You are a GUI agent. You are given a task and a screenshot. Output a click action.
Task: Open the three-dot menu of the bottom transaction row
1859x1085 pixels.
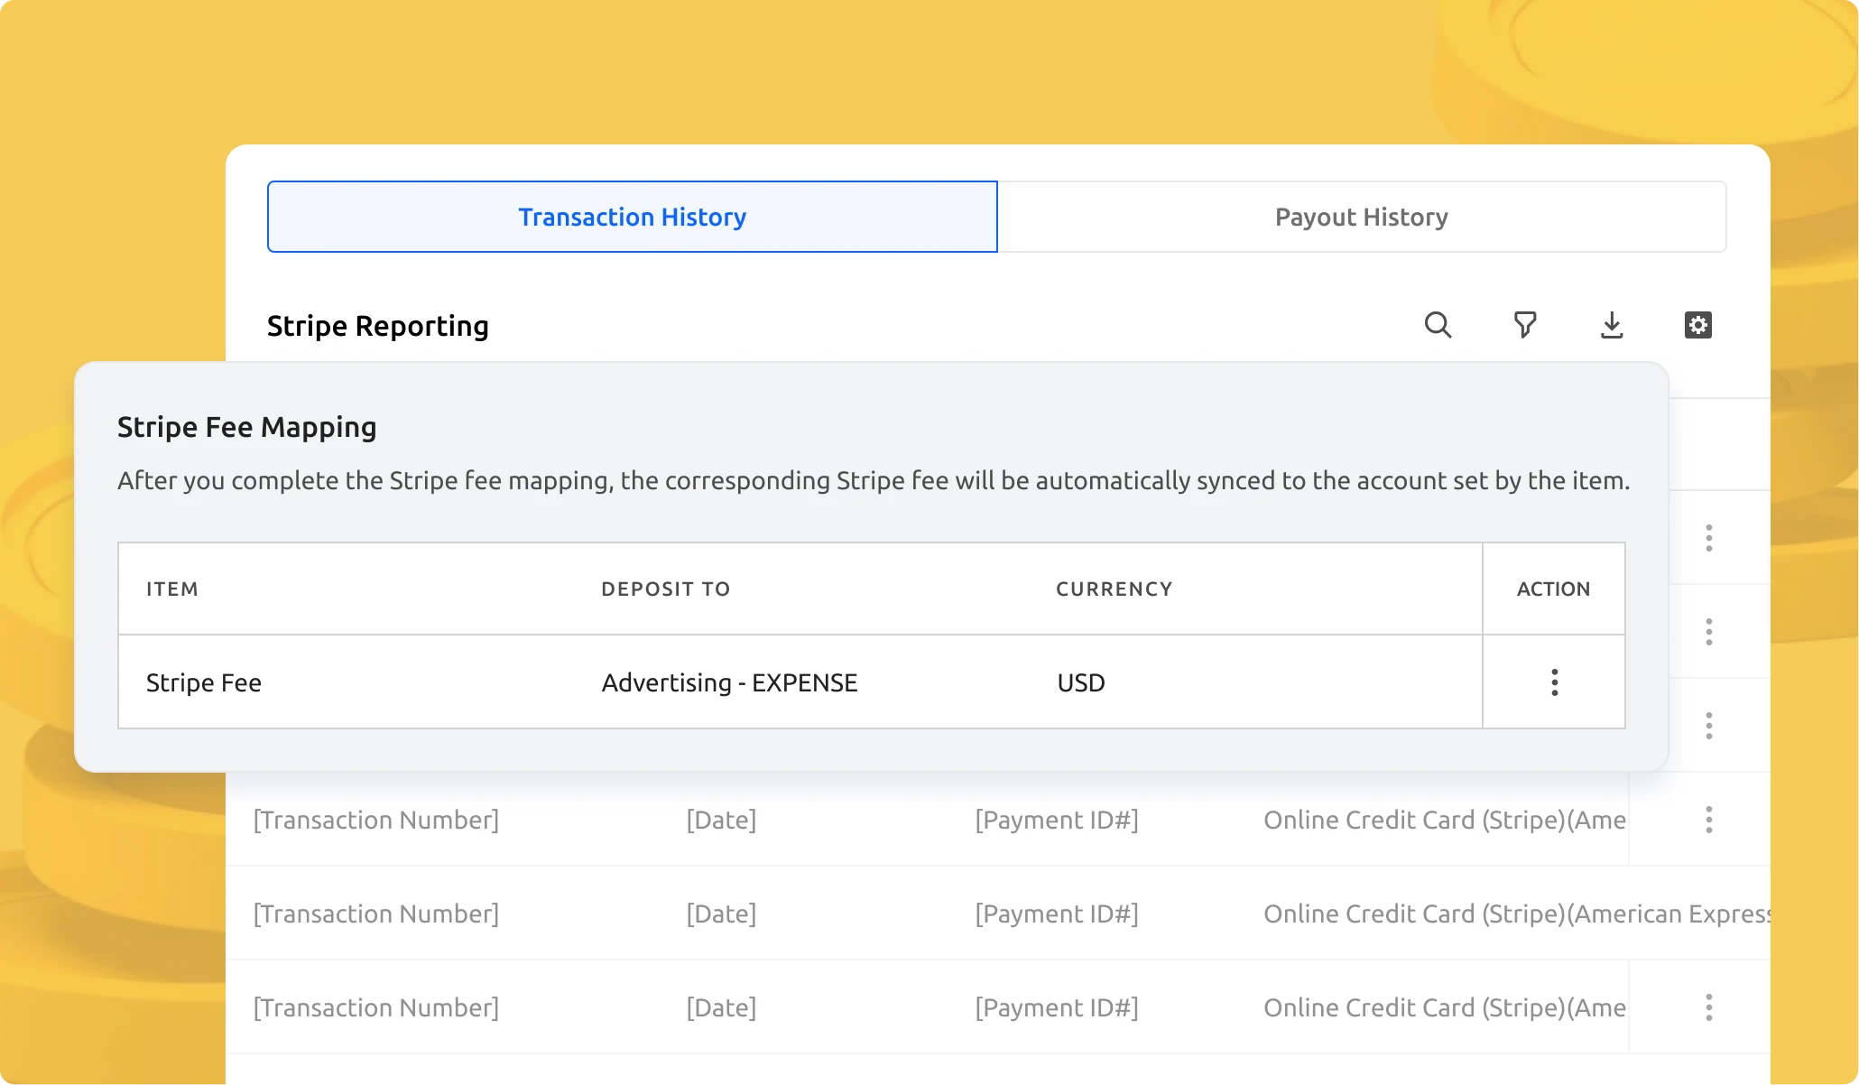(1708, 1007)
